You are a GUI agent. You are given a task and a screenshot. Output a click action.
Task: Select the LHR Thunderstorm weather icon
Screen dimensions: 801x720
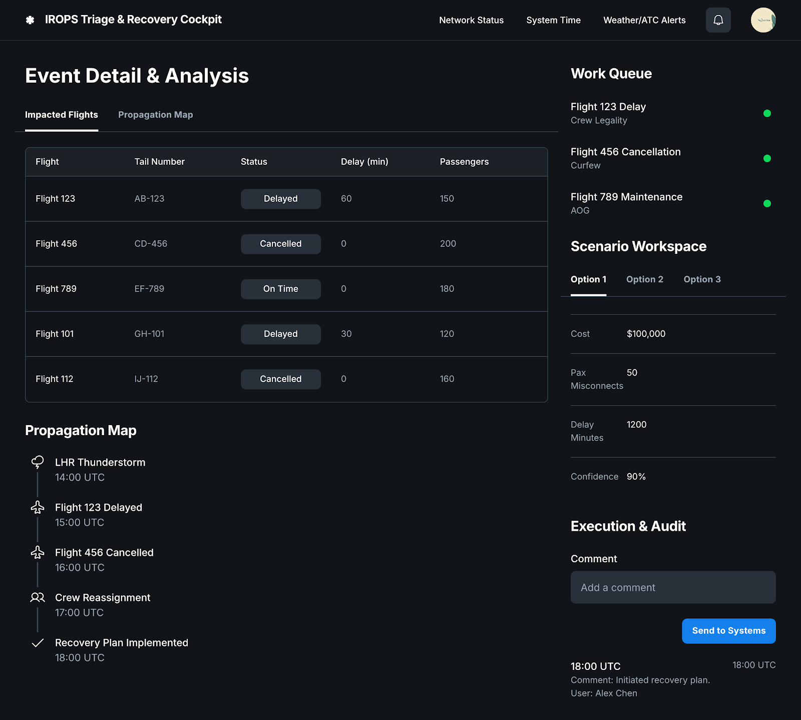37,462
